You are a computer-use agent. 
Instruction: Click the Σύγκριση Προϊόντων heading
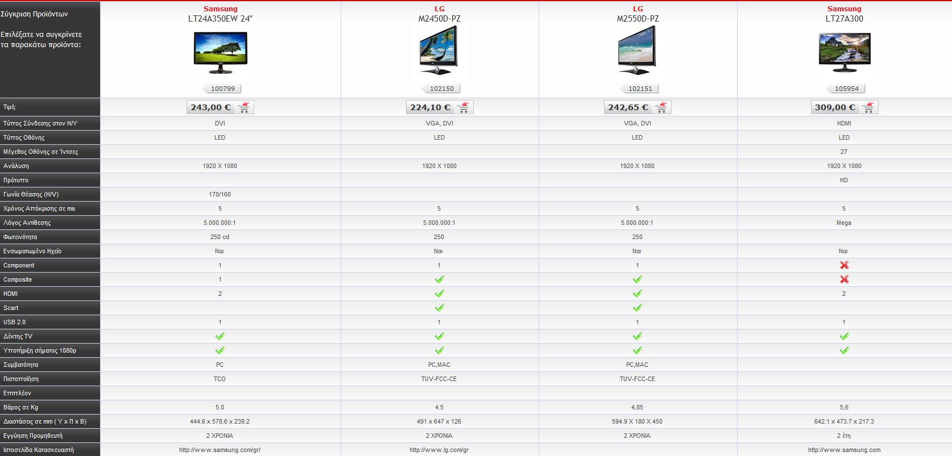coord(34,14)
